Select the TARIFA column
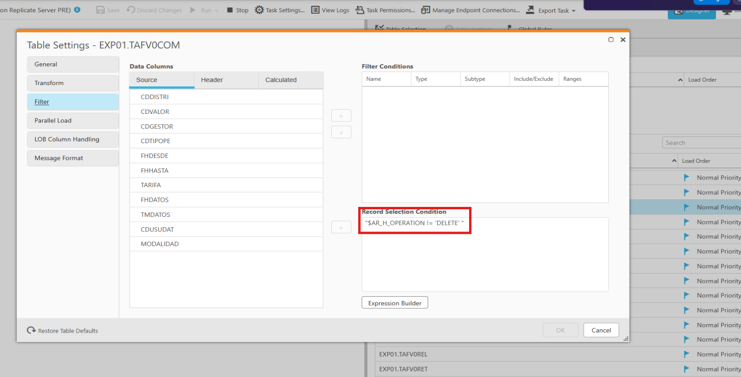The width and height of the screenshot is (741, 377). (x=226, y=185)
